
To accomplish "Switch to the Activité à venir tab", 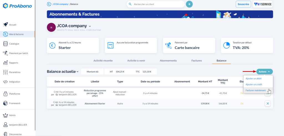I will (136, 61).
